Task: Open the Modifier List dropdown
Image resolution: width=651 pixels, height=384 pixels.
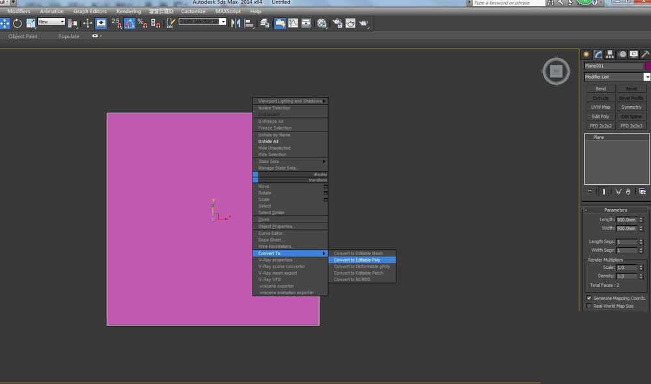Action: point(647,77)
